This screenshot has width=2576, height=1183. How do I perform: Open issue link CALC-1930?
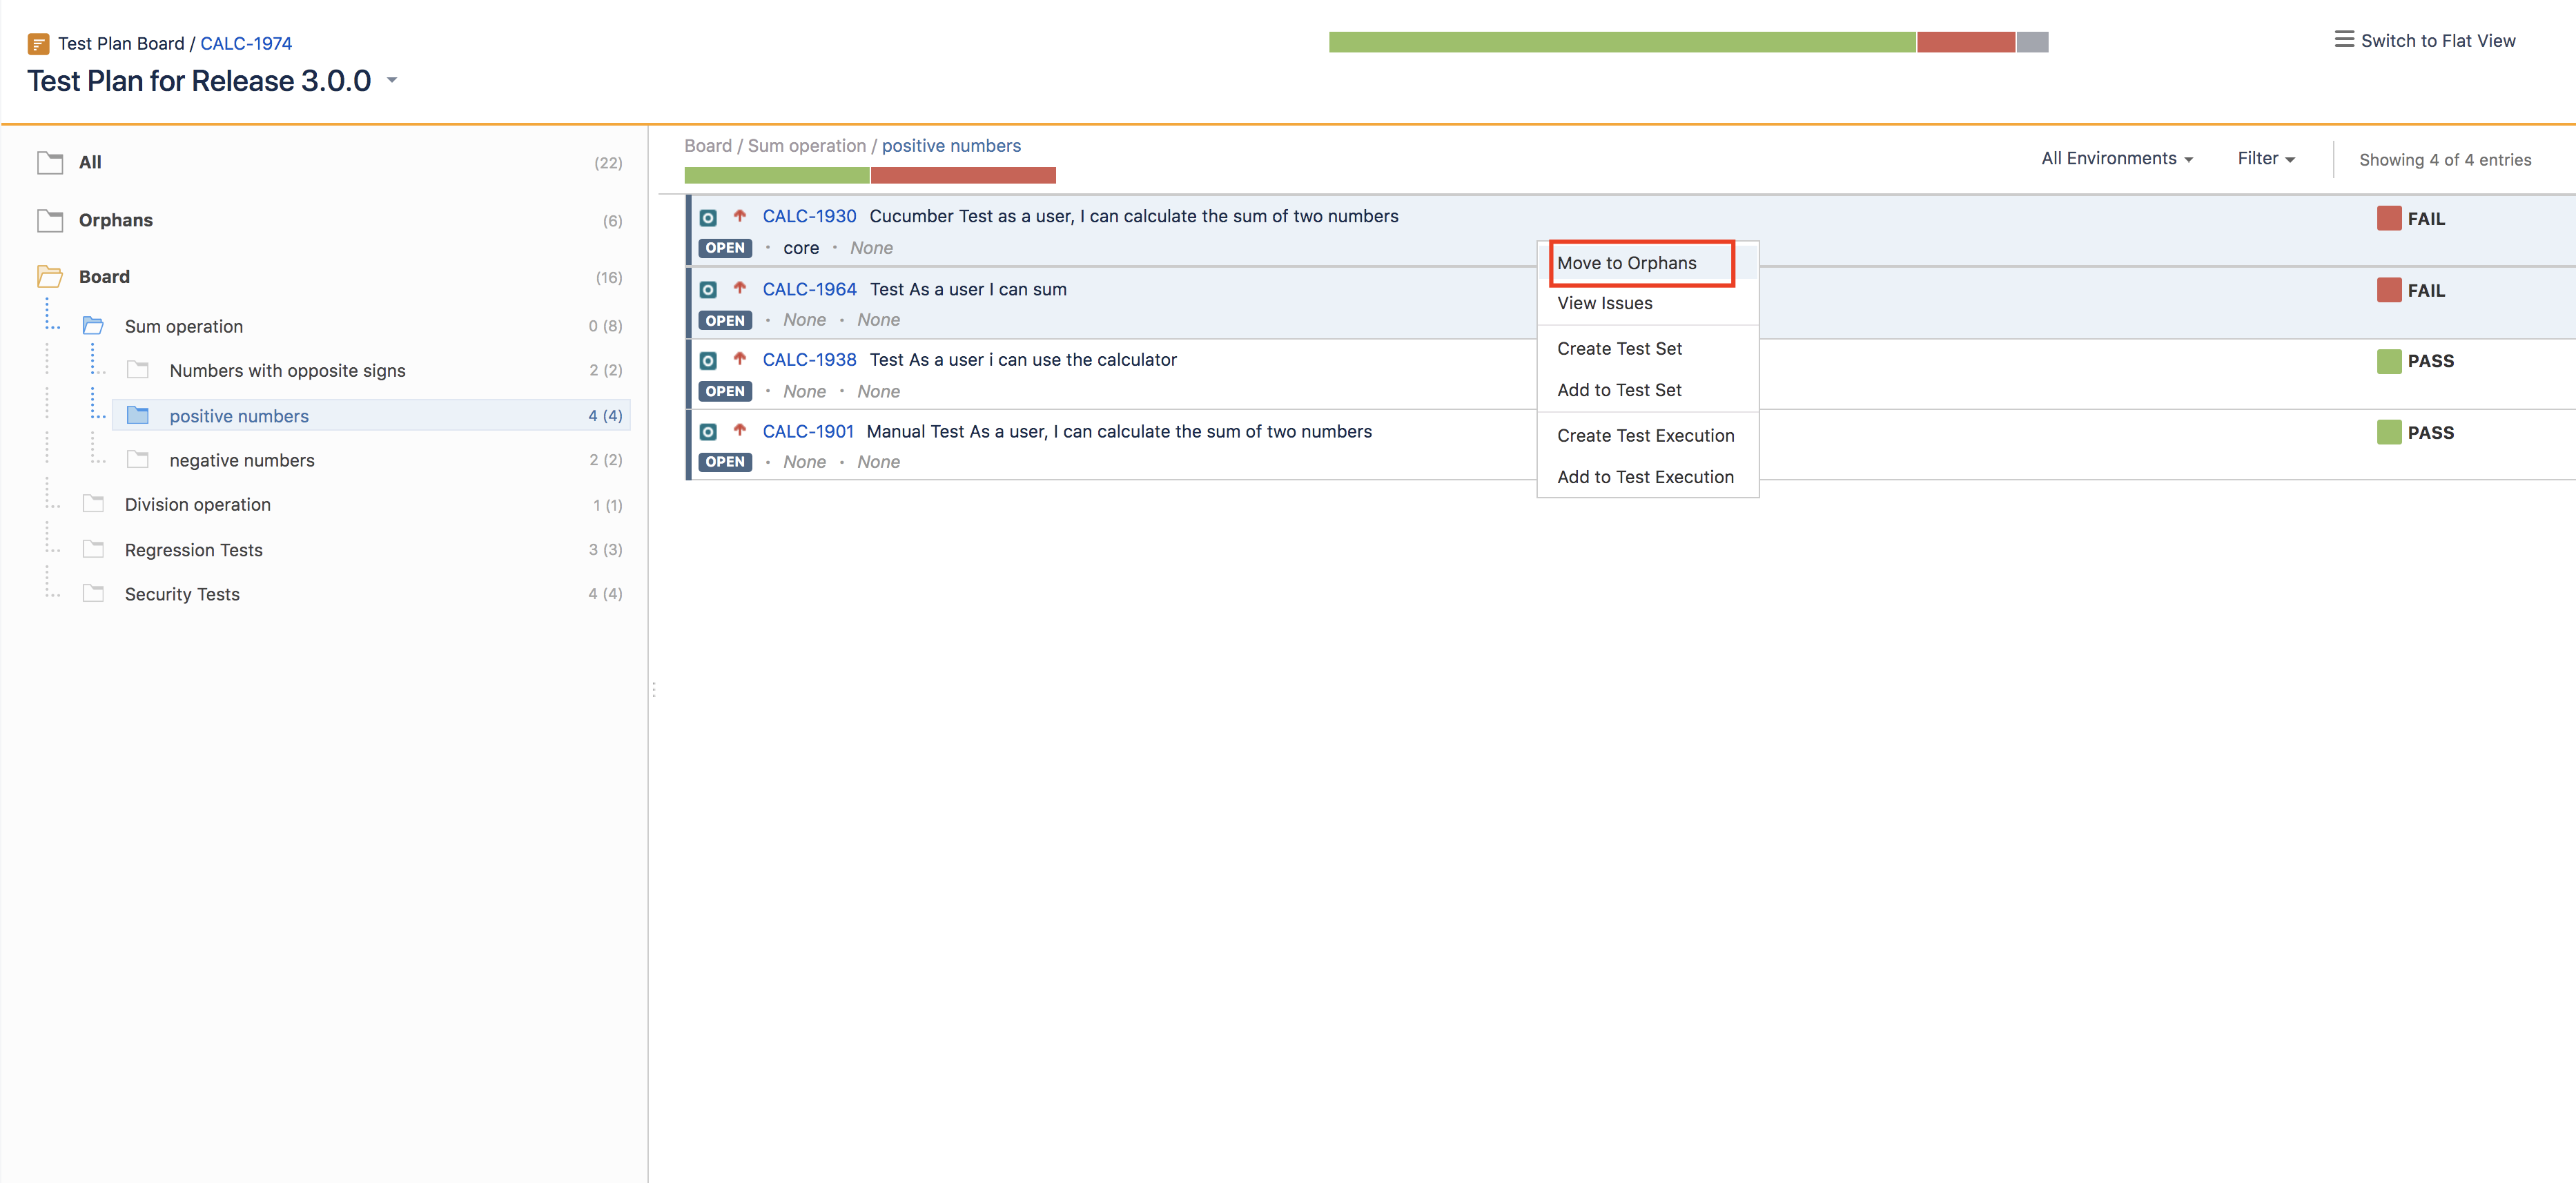pyautogui.click(x=809, y=216)
